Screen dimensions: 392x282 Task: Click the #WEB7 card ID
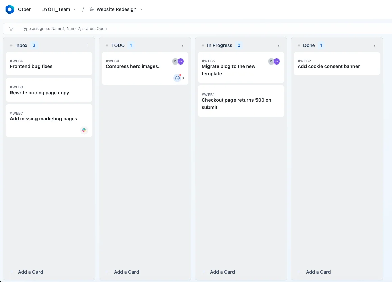point(17,113)
